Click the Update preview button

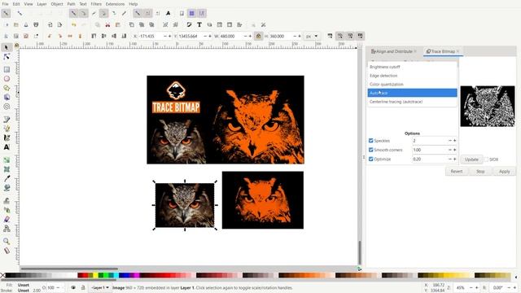coord(471,160)
